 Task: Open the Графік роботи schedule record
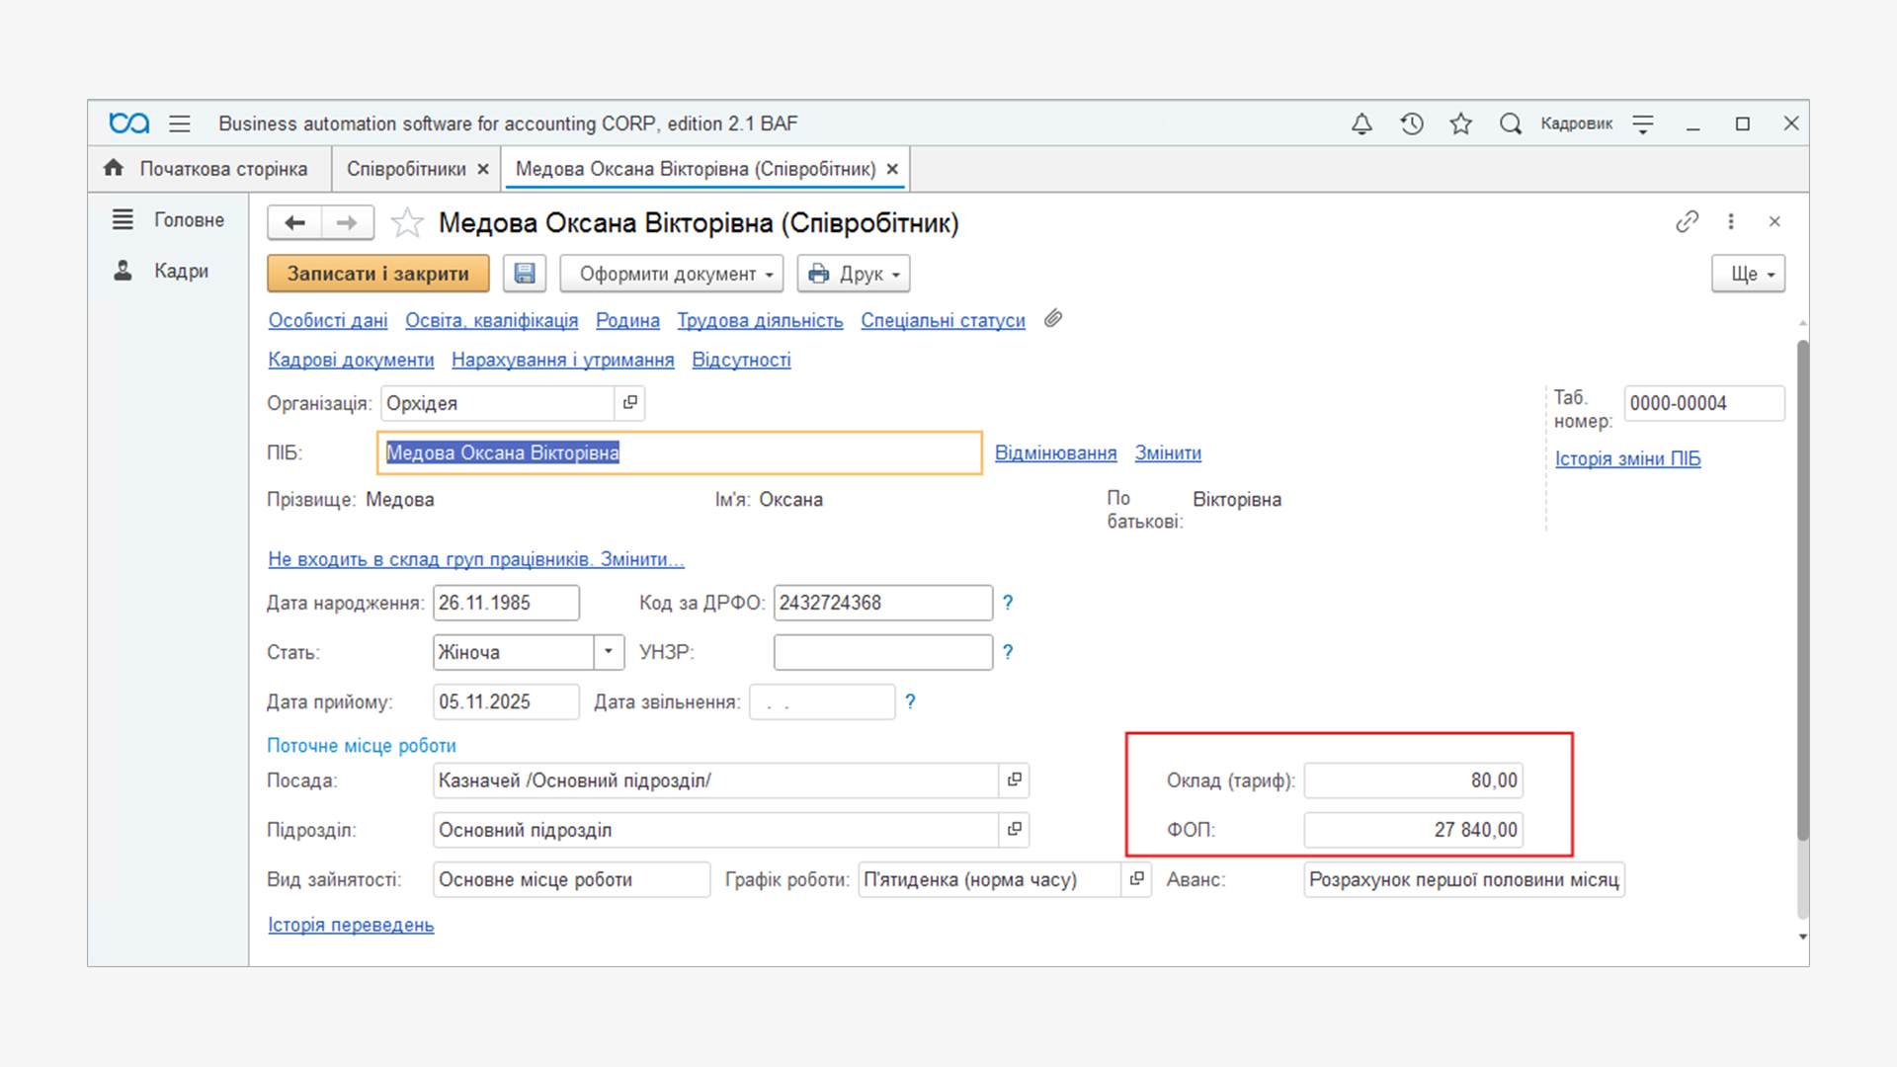pos(1137,878)
